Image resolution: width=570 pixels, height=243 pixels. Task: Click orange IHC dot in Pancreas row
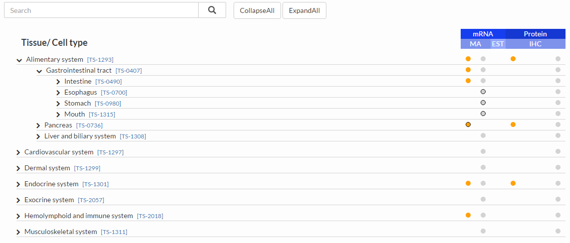pos(513,124)
